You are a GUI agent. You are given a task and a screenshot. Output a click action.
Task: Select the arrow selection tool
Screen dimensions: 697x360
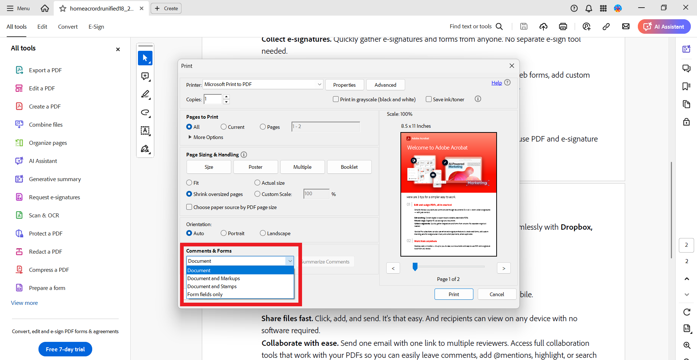point(145,58)
